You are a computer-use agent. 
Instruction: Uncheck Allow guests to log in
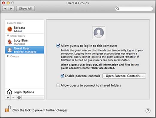(x=58, y=46)
